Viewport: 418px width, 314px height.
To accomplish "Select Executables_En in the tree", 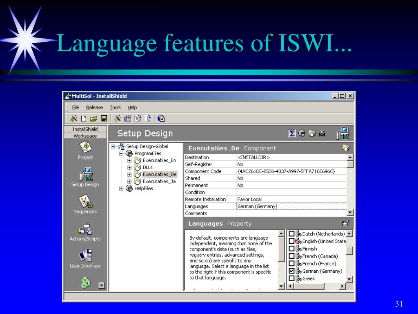I will 160,160.
